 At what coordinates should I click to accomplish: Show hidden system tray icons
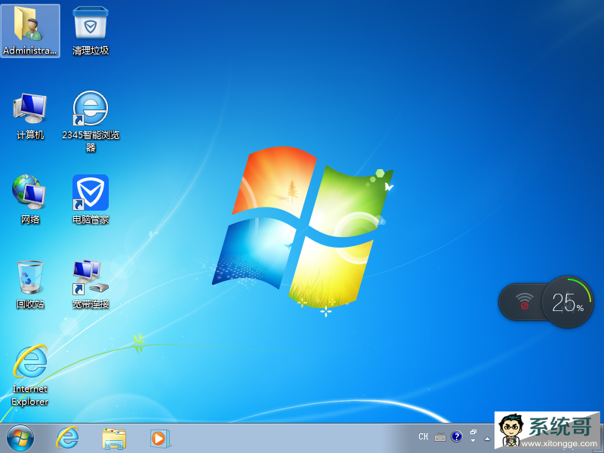coord(487,439)
